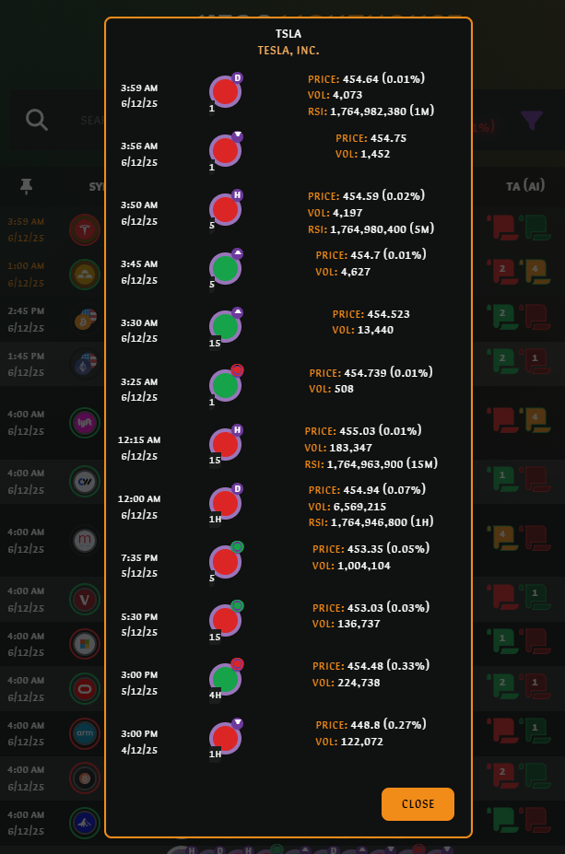The image size is (565, 854).
Task: Click the red 1H signal circle at 12:00 AM
Action: (225, 503)
